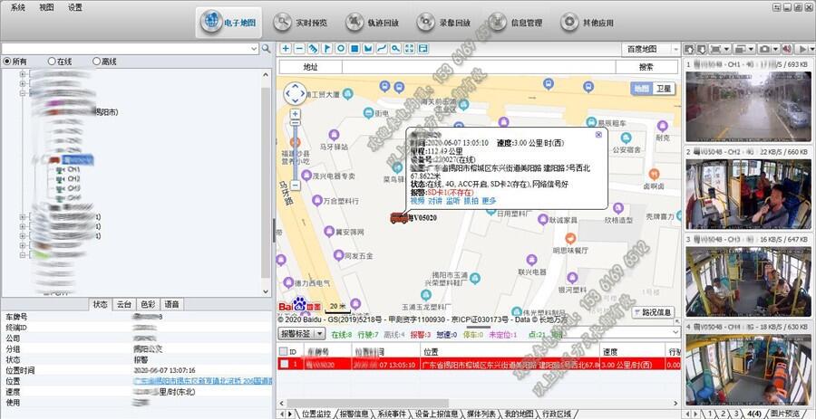Click the save map icon in toolbar
The image size is (816, 419).
click(423, 48)
